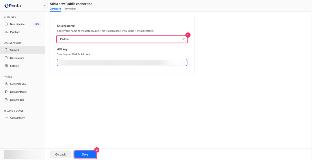This screenshot has height=160, width=312.
Task: Click the Data models database icon
Action: (x=6, y=100)
